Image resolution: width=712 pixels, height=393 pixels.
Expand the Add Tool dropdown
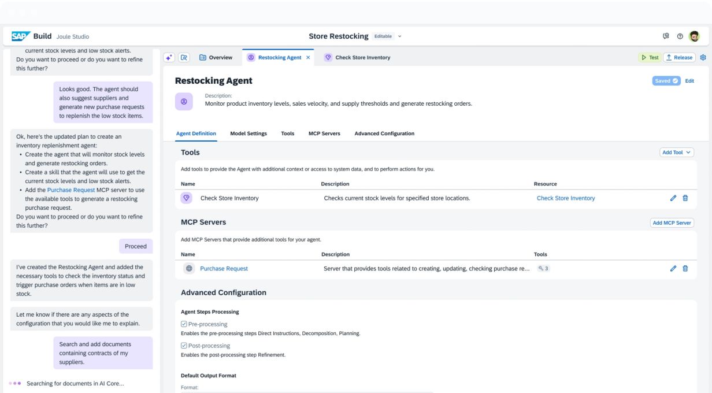(x=676, y=153)
